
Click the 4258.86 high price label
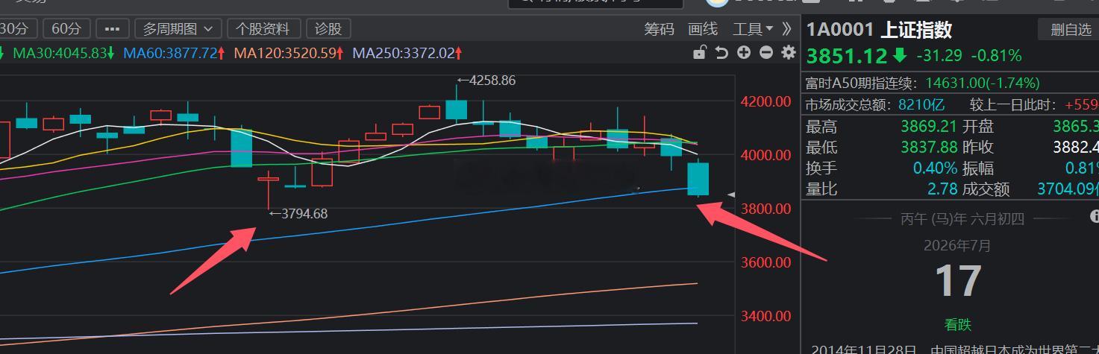coord(486,80)
